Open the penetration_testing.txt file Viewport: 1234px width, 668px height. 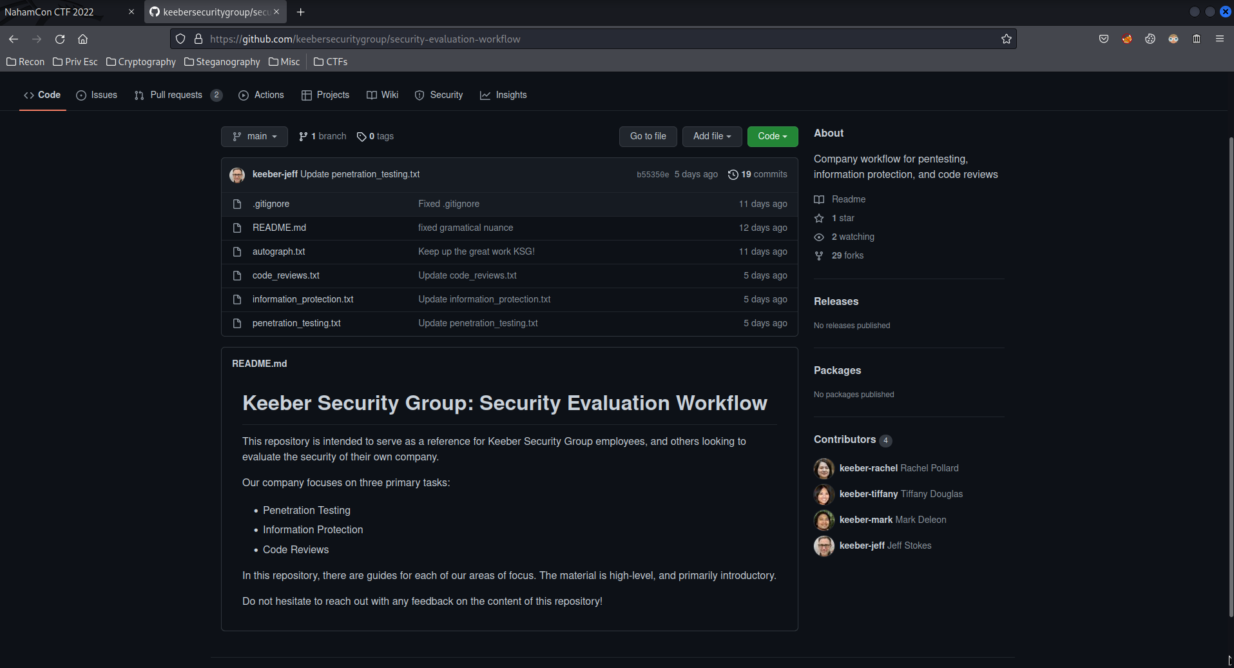tap(296, 323)
